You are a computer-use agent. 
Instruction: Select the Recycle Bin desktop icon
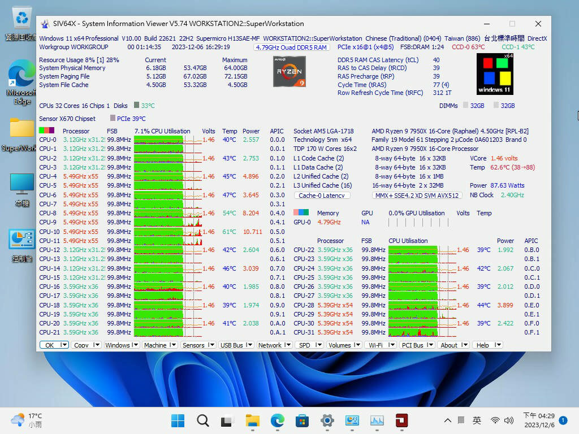[21, 23]
